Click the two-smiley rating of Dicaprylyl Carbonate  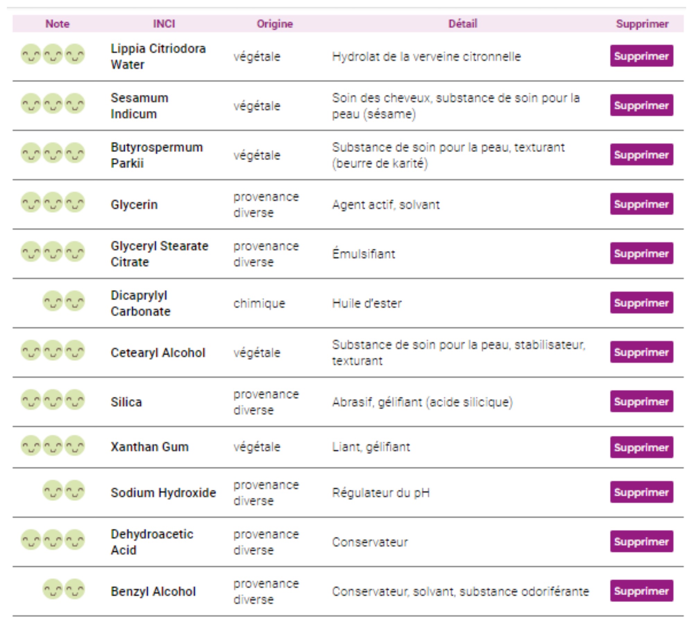pos(64,301)
